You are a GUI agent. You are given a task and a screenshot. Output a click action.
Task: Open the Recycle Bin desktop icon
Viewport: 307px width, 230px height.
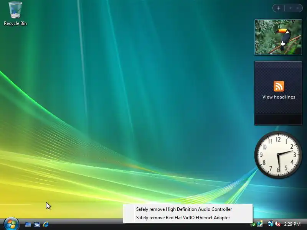point(15,14)
